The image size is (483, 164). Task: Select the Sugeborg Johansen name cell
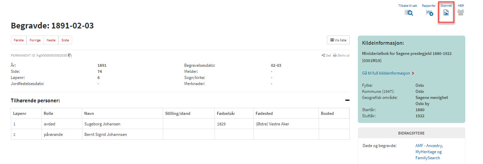122,124
